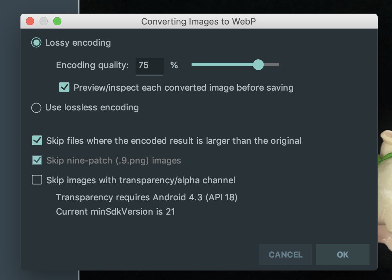Click the Encoding quality value field

pos(149,65)
